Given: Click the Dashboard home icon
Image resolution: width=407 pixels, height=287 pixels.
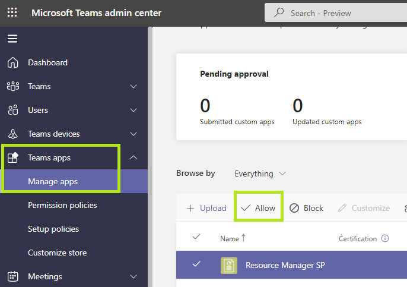Looking at the screenshot, I should (x=12, y=62).
